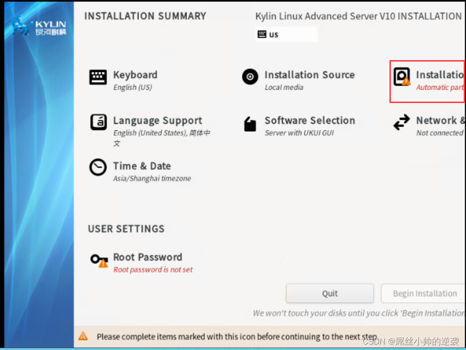This screenshot has height=350, width=466.
Task: Click the Installation Source disc icon
Action: 250,77
